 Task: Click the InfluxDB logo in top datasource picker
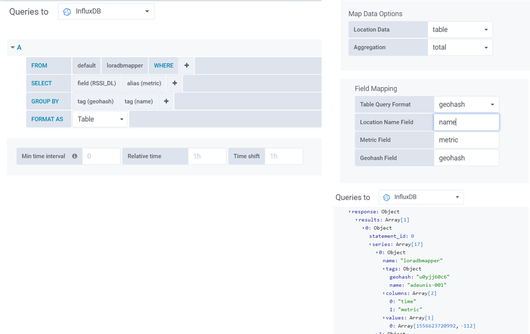click(67, 12)
